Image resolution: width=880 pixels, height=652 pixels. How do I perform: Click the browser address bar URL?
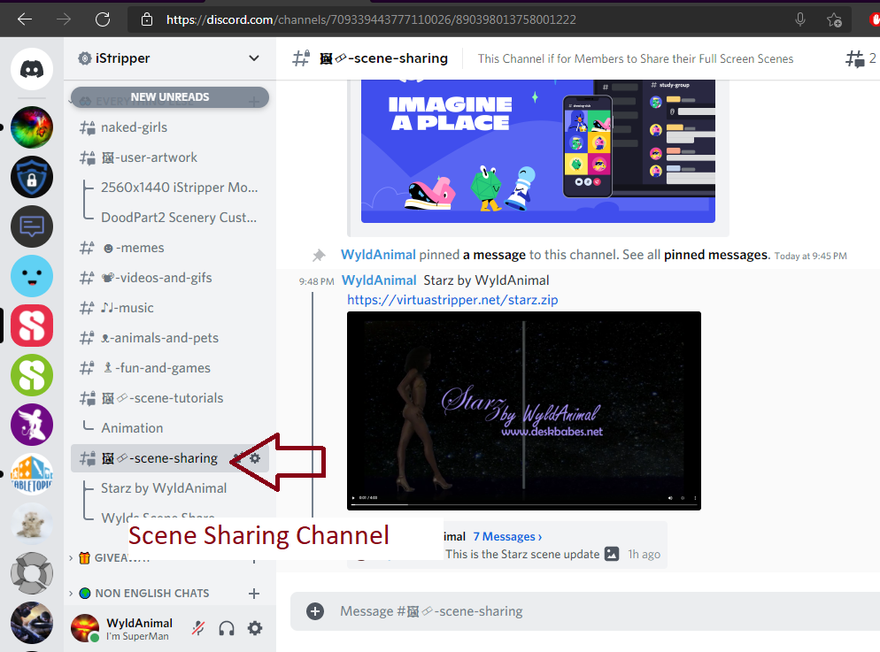(x=371, y=19)
